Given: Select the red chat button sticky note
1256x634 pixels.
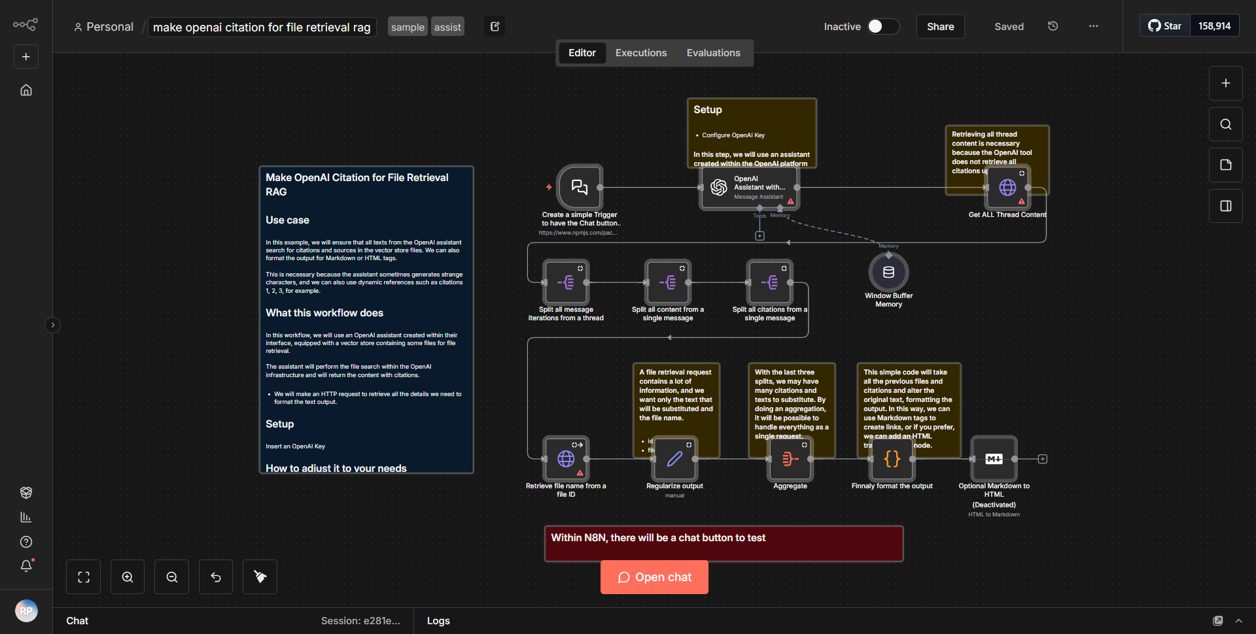Looking at the screenshot, I should pyautogui.click(x=724, y=544).
